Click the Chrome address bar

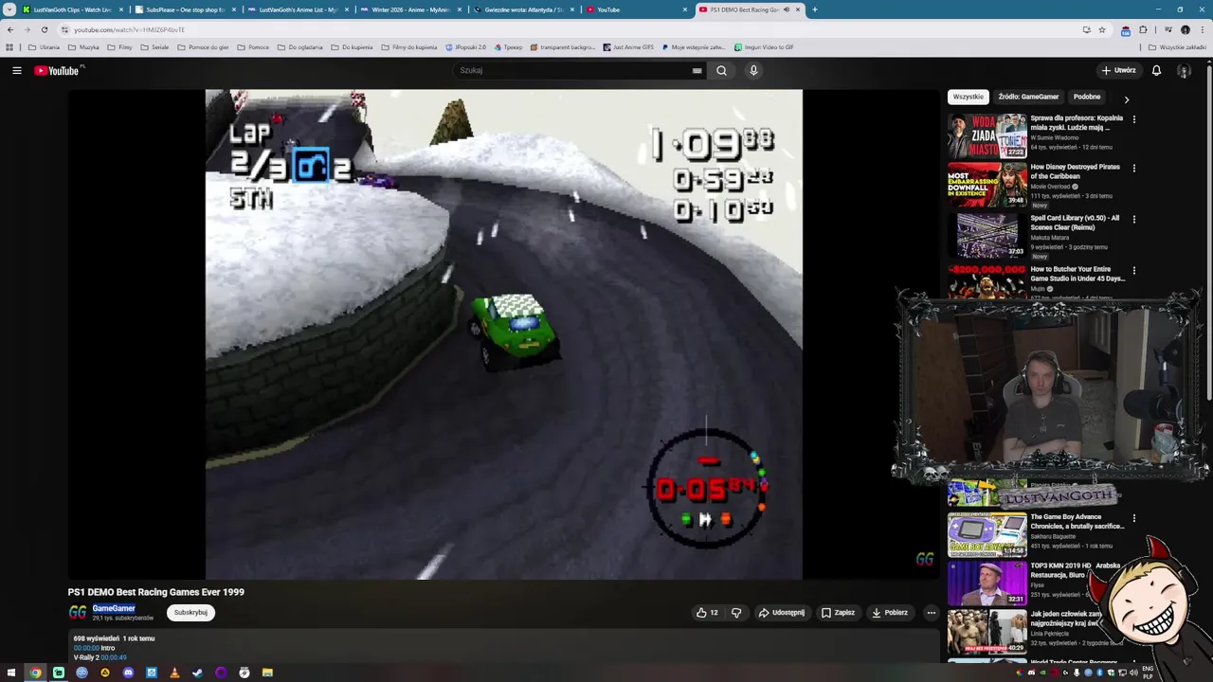[569, 29]
